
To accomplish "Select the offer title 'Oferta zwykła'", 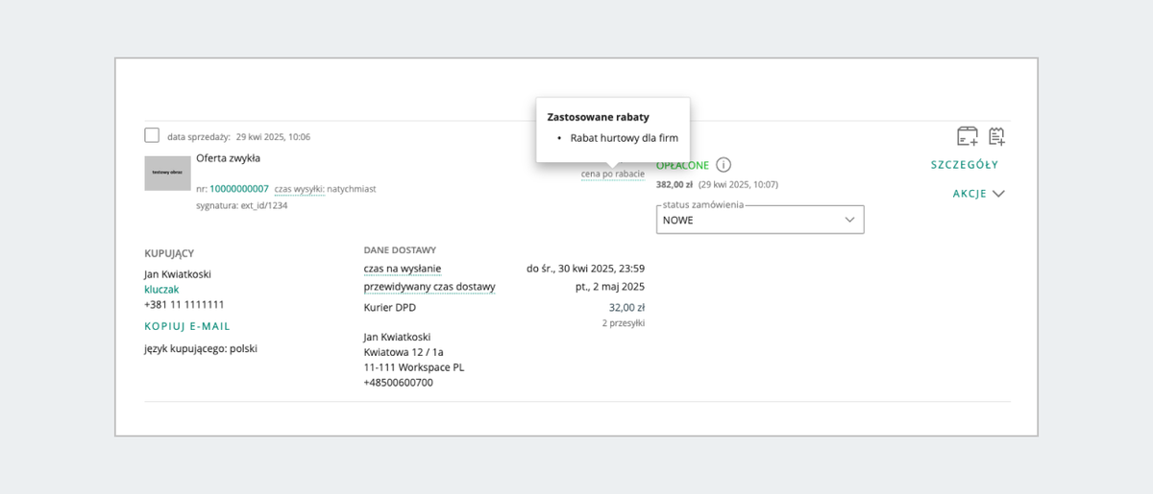I will pos(228,158).
